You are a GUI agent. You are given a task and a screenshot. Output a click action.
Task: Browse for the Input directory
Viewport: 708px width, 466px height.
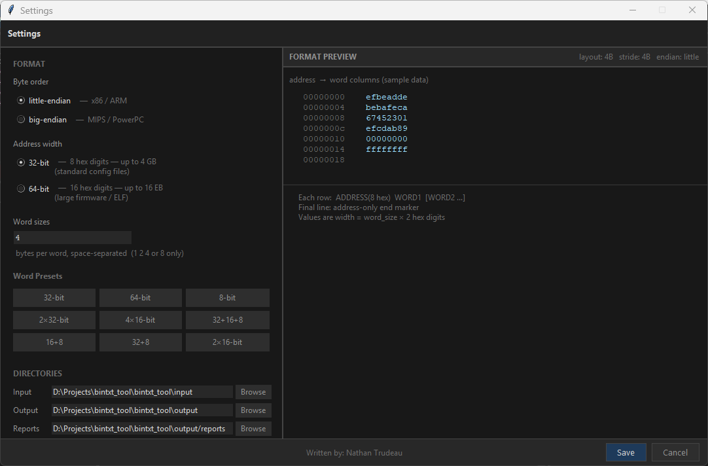click(253, 392)
